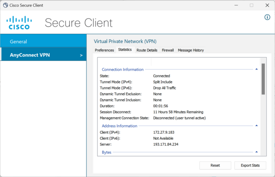Click the Virtual Private Network (VPN) heading

click(125, 42)
